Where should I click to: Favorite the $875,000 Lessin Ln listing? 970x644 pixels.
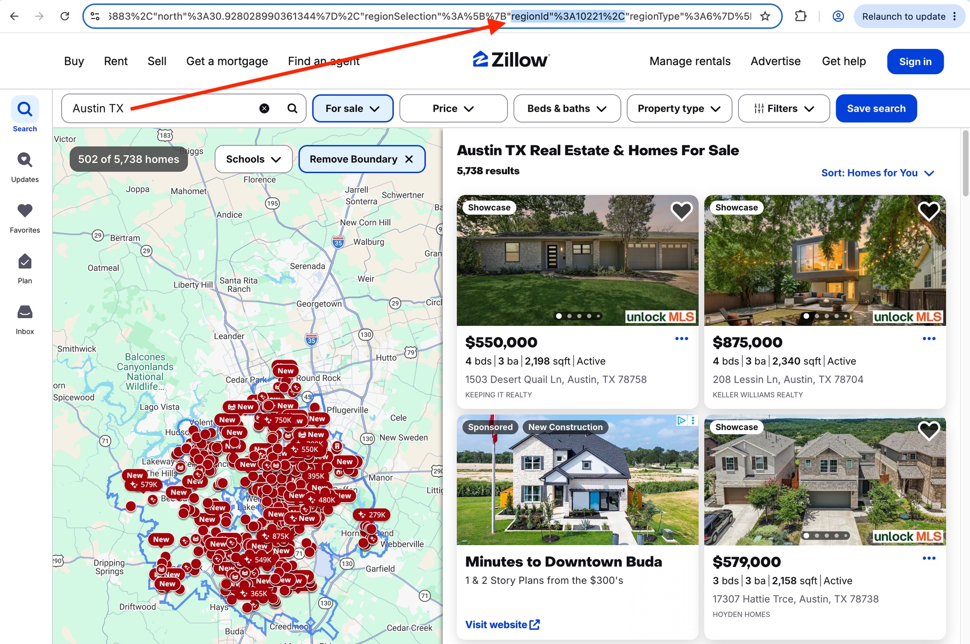pos(929,211)
